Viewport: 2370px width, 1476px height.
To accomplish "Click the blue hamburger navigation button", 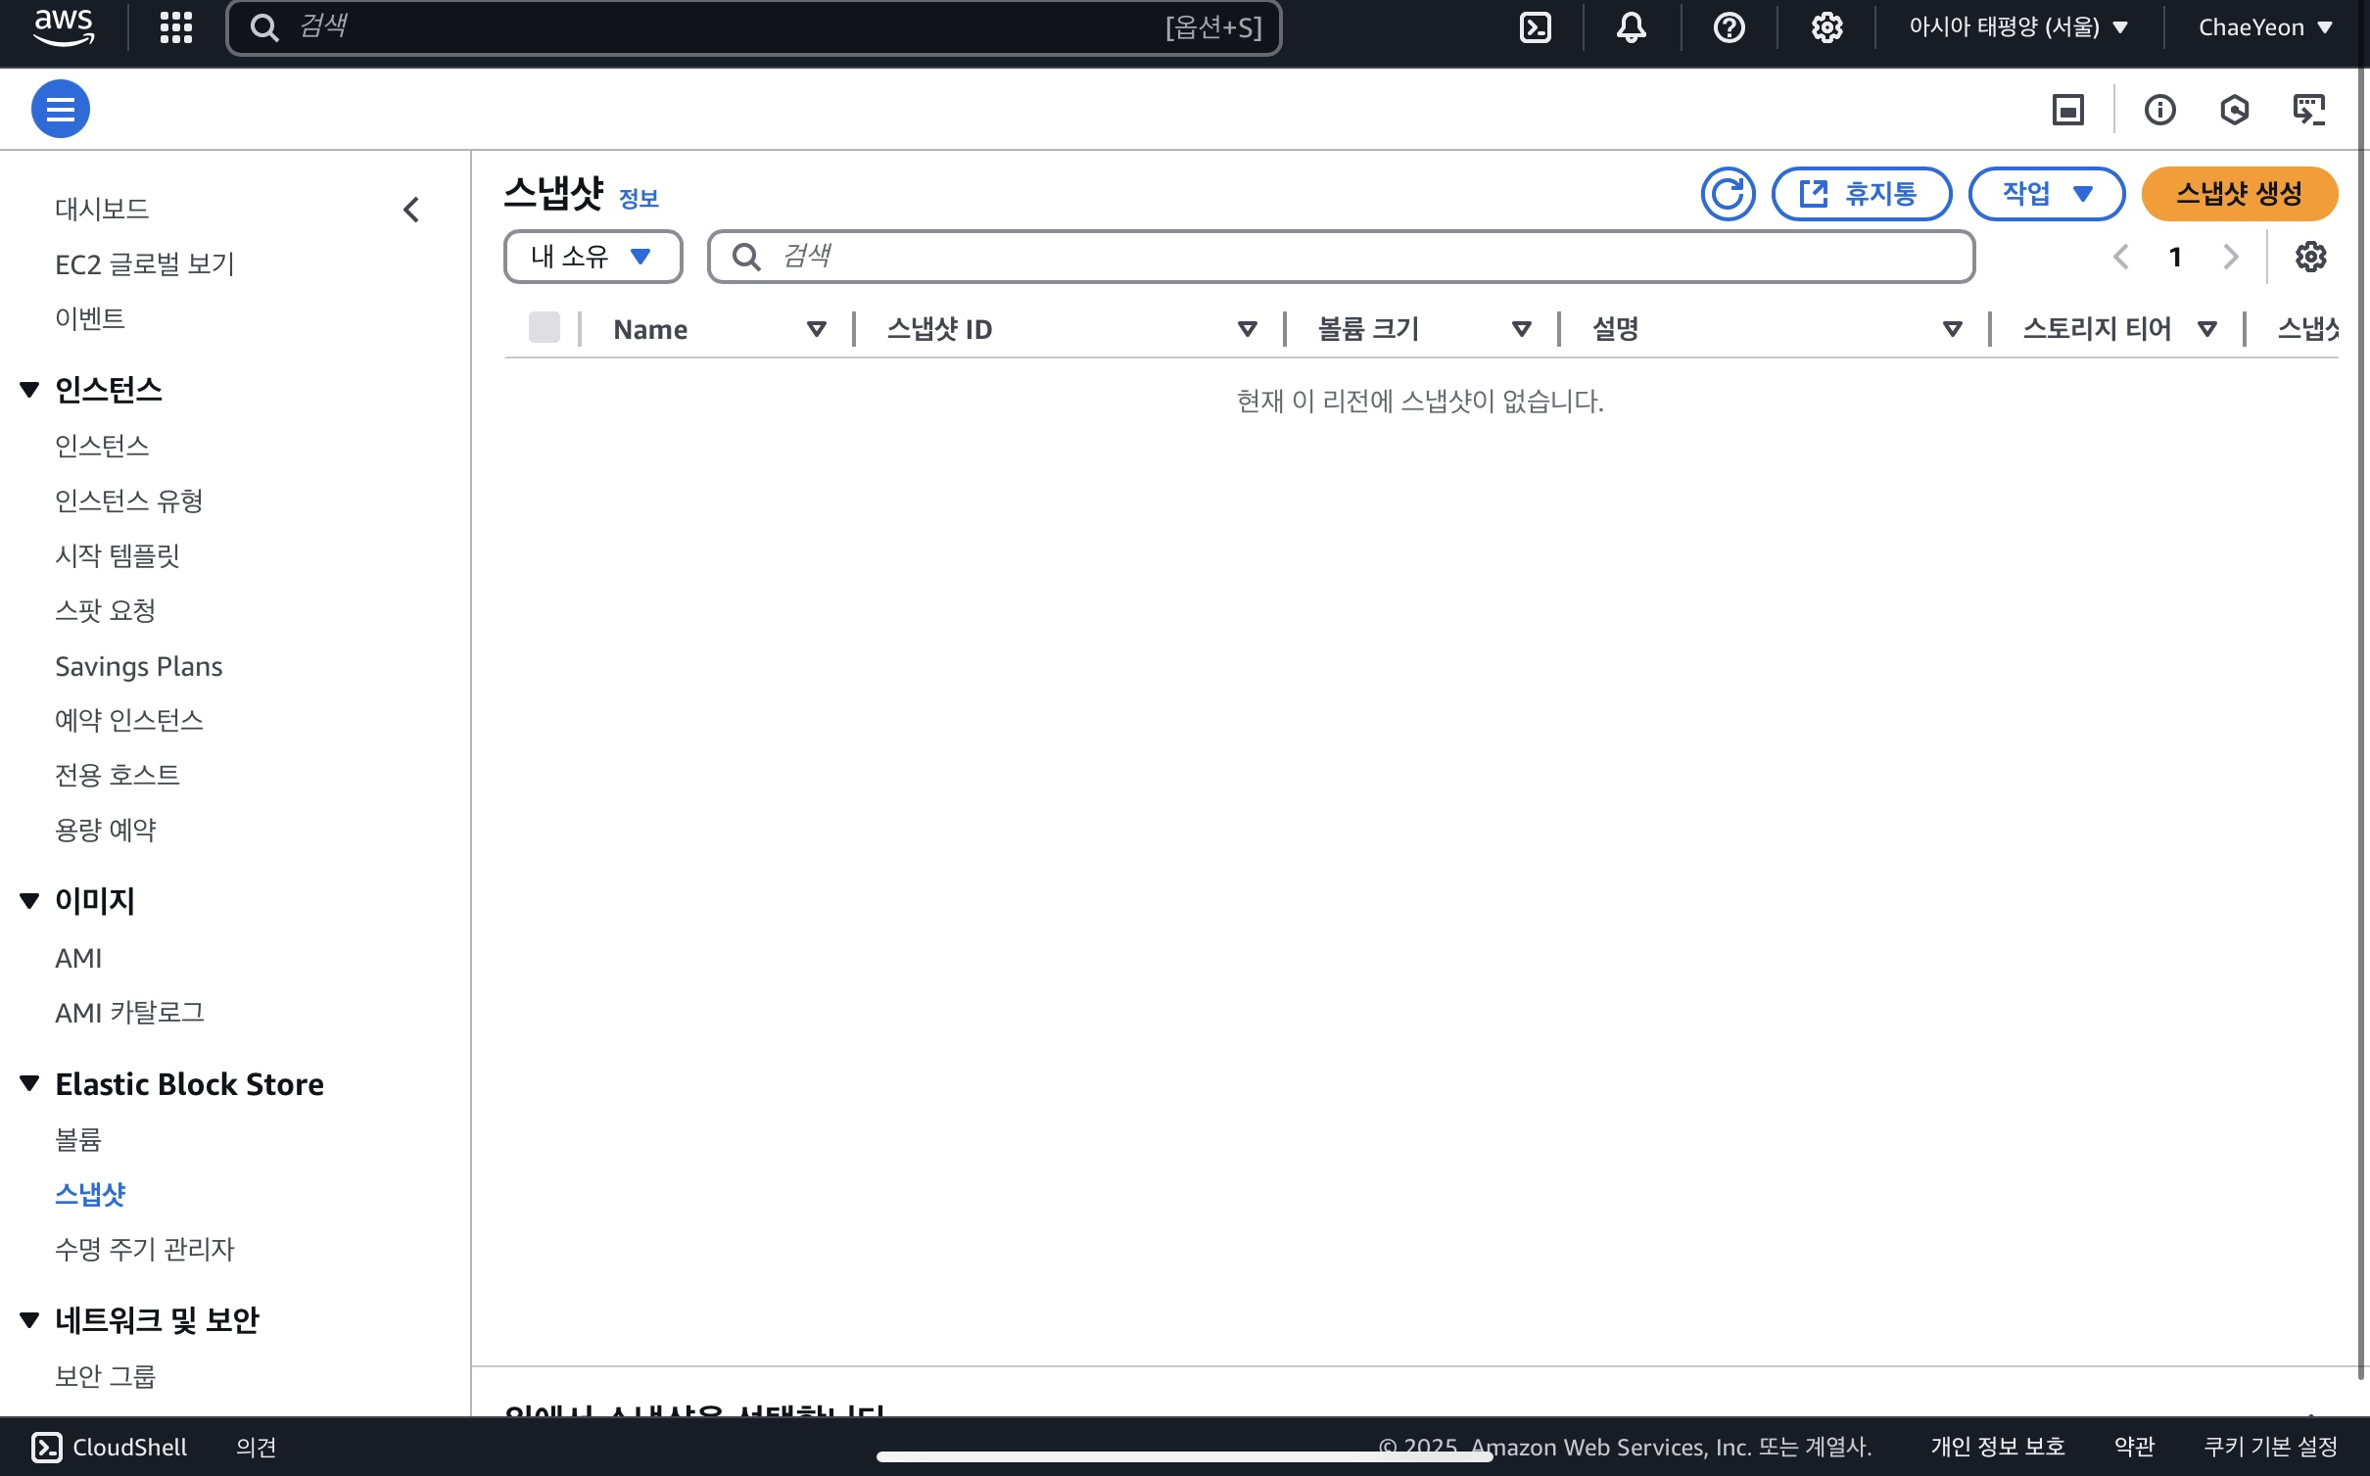I will [61, 109].
